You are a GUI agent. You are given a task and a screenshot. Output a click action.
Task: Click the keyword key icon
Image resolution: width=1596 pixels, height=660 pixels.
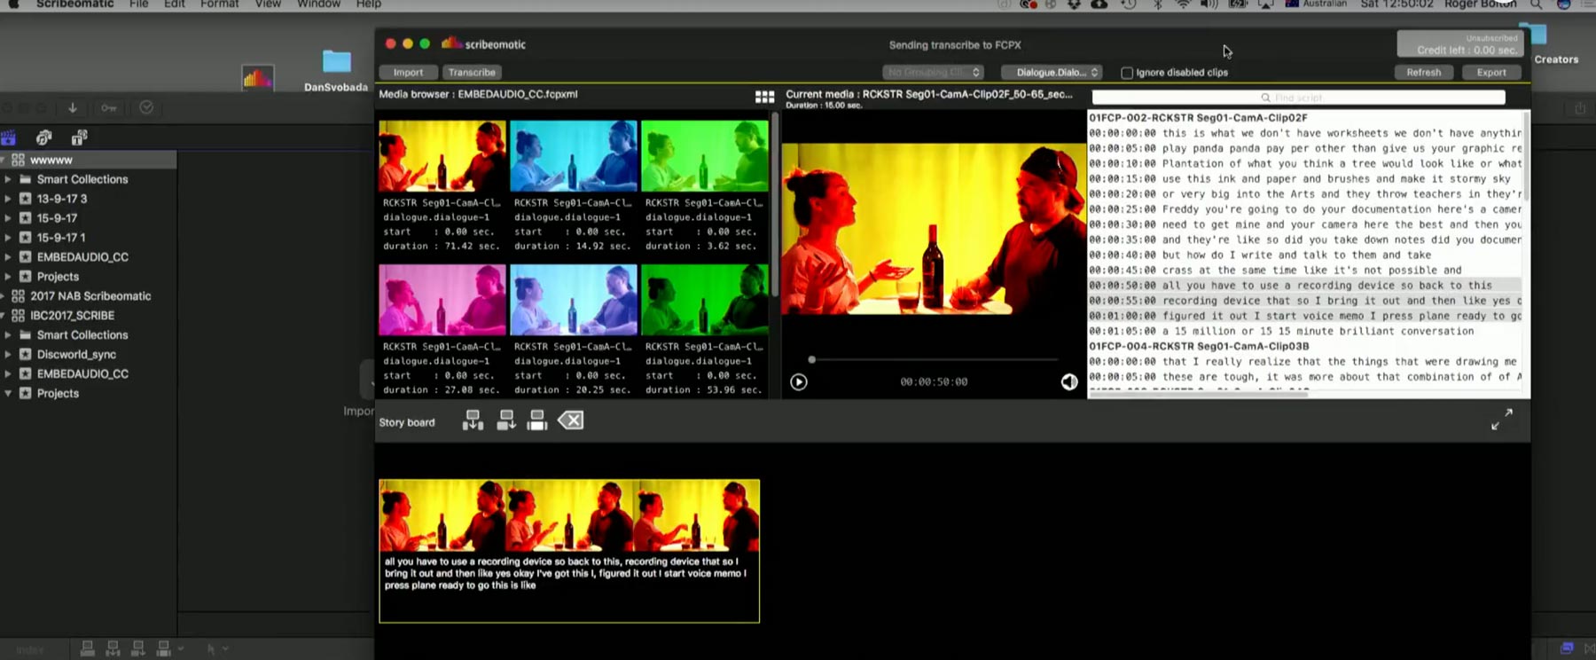pos(109,107)
